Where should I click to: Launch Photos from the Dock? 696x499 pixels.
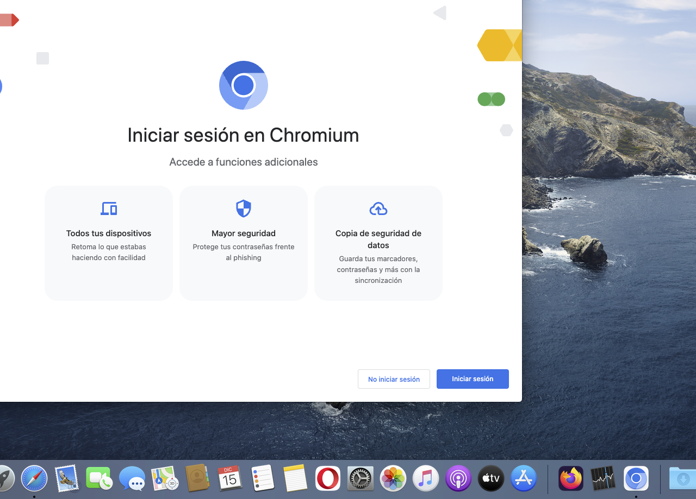click(x=393, y=479)
